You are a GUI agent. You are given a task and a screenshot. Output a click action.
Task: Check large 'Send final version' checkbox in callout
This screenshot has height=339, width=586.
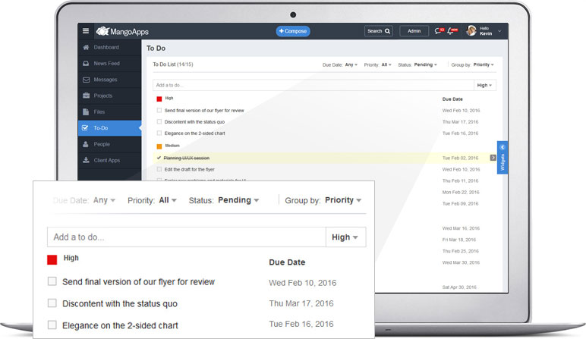point(52,281)
